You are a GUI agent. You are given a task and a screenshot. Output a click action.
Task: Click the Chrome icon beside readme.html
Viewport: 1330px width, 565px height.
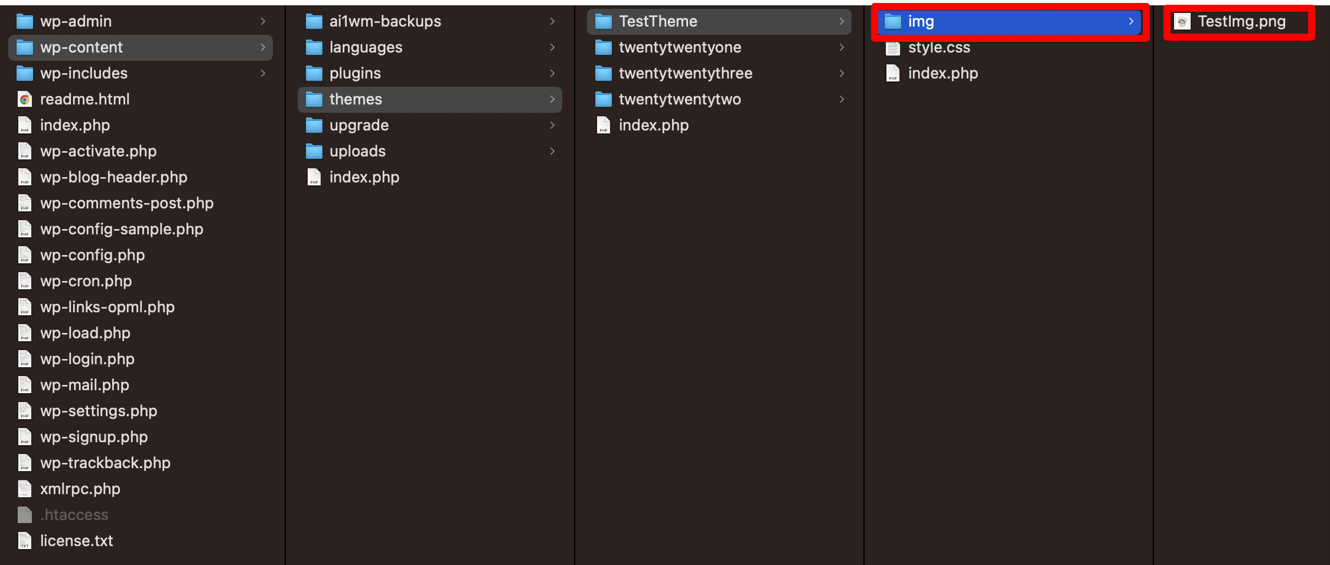tap(25, 100)
